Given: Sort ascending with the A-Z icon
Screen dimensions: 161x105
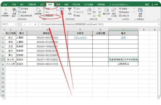Looking at the screenshot, I should tap(57, 10).
